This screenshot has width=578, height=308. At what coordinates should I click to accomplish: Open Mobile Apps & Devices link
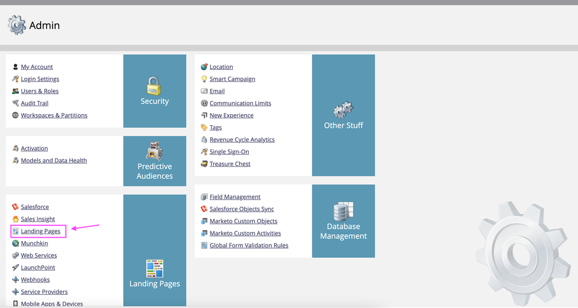(x=52, y=303)
